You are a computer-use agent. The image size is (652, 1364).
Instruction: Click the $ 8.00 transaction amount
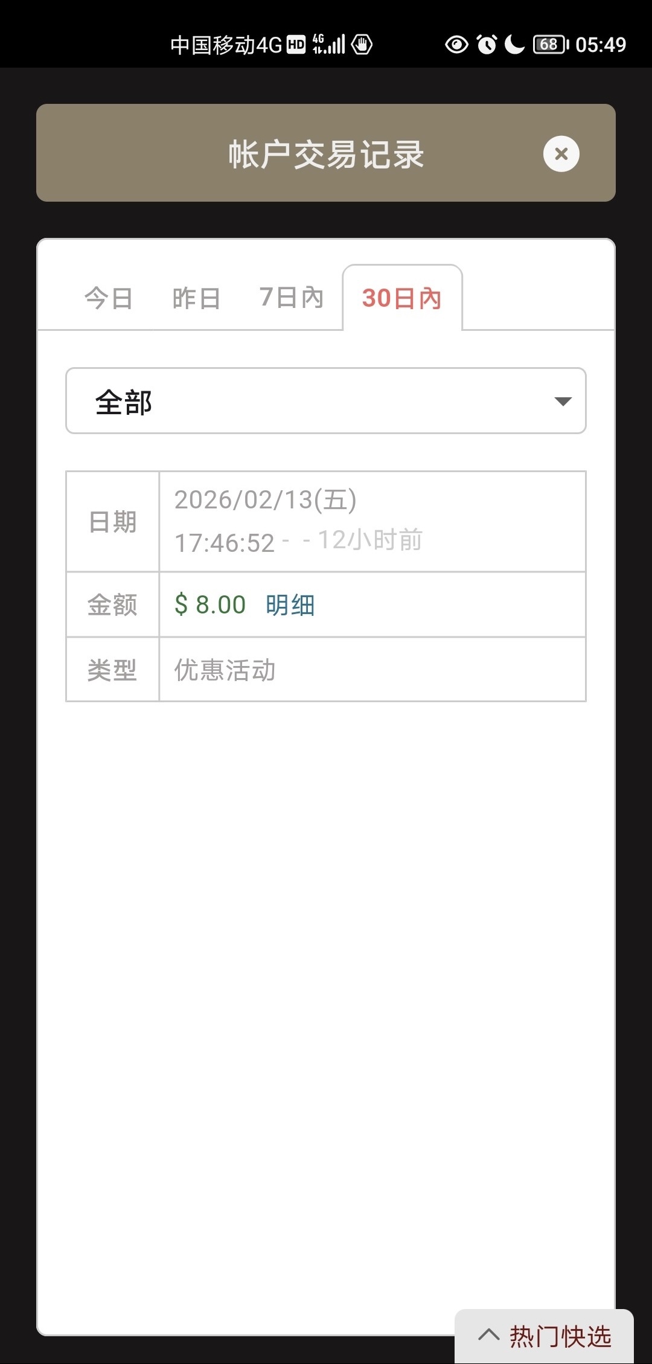tap(210, 605)
